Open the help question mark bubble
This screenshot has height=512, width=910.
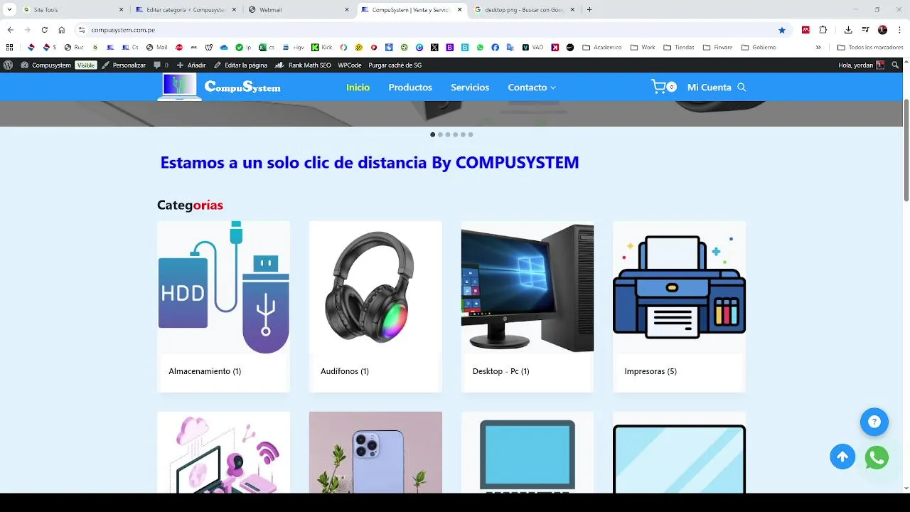(874, 422)
